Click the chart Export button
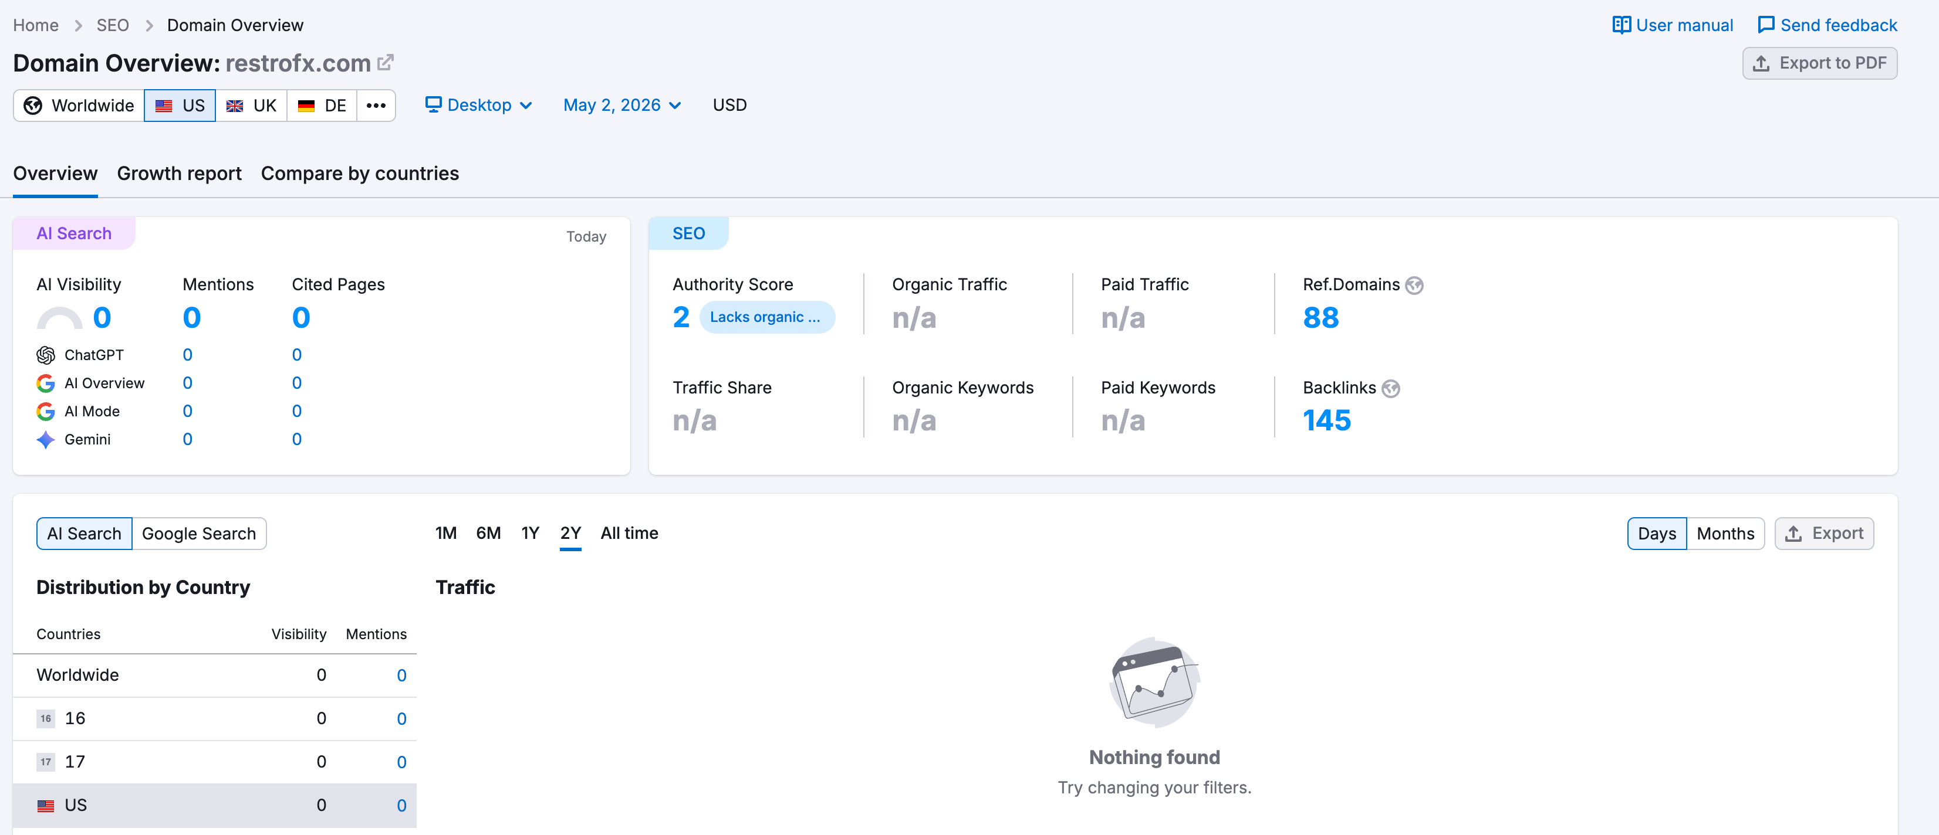 (1824, 534)
